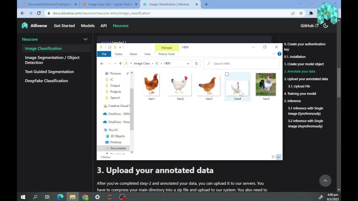The image size is (358, 201).
Task: Open Neucore in docs header
Action: (121, 26)
